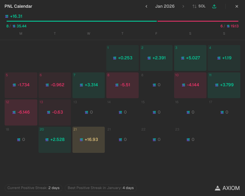The image size is (245, 196).
Task: Click the SOL icon in the -0.962 cell
Action: 47,85
